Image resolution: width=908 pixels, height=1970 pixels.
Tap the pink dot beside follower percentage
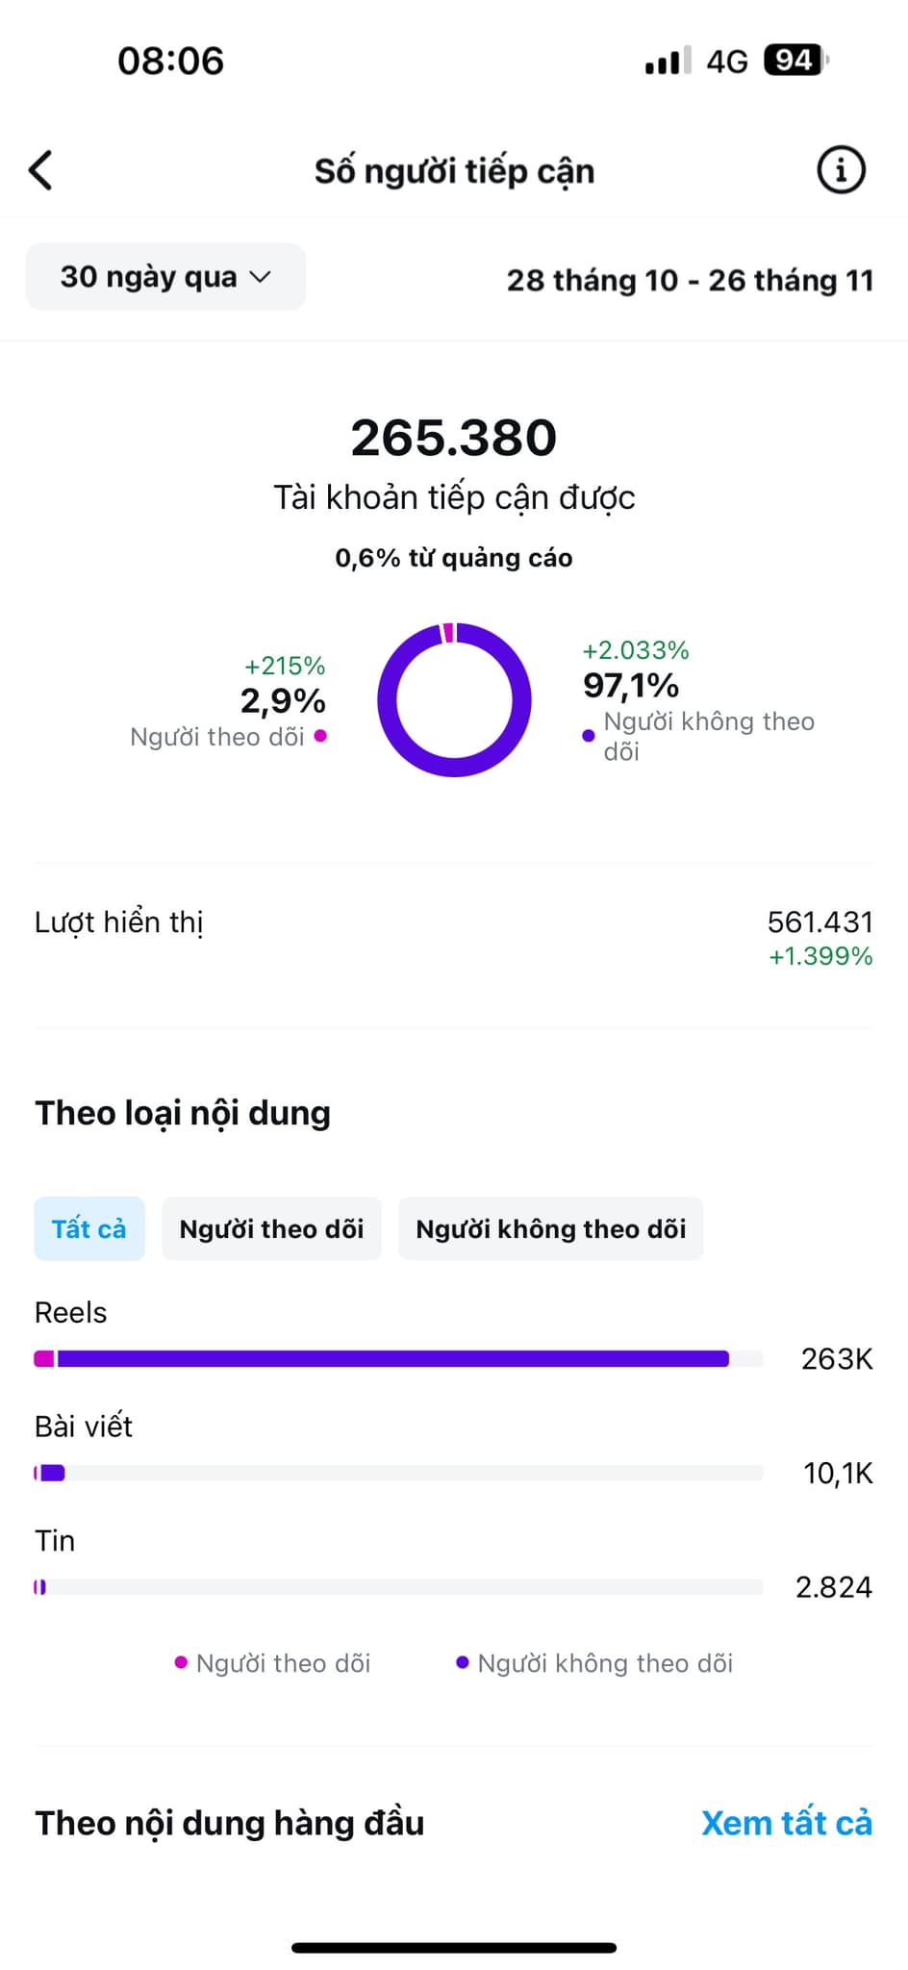click(320, 736)
